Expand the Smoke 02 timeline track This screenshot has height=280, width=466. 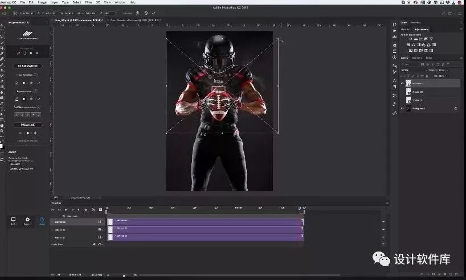[x=52, y=230]
